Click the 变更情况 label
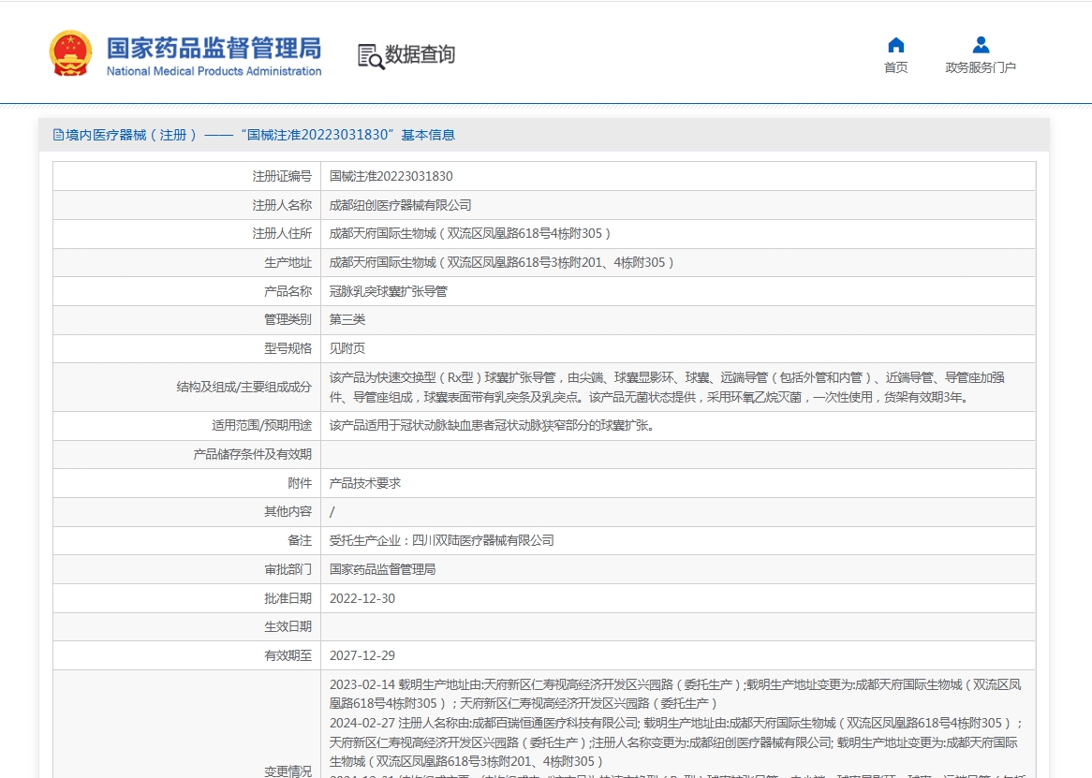The image size is (1092, 778). point(288,771)
